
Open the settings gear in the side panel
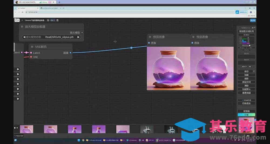click(253, 28)
